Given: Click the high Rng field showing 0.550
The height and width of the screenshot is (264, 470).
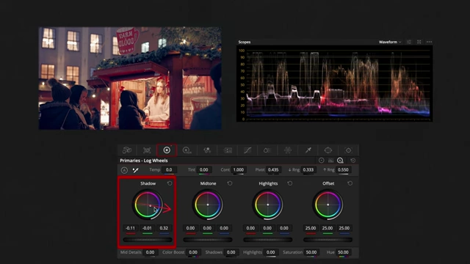Looking at the screenshot, I should [343, 169].
